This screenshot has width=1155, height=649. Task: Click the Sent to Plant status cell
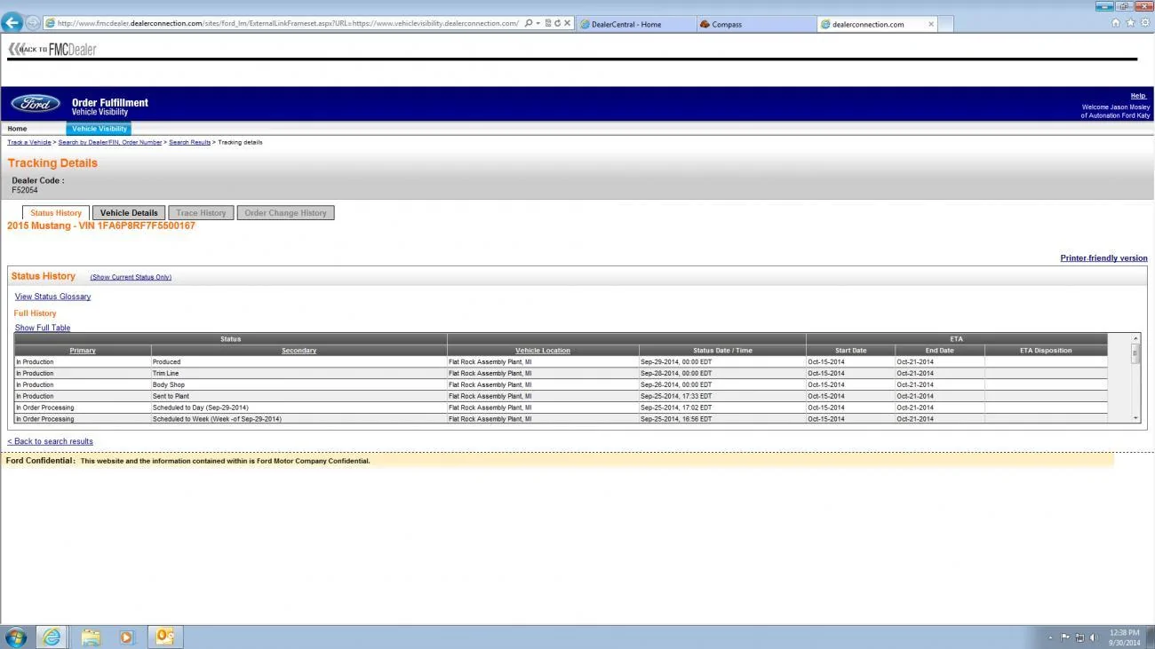pyautogui.click(x=299, y=397)
